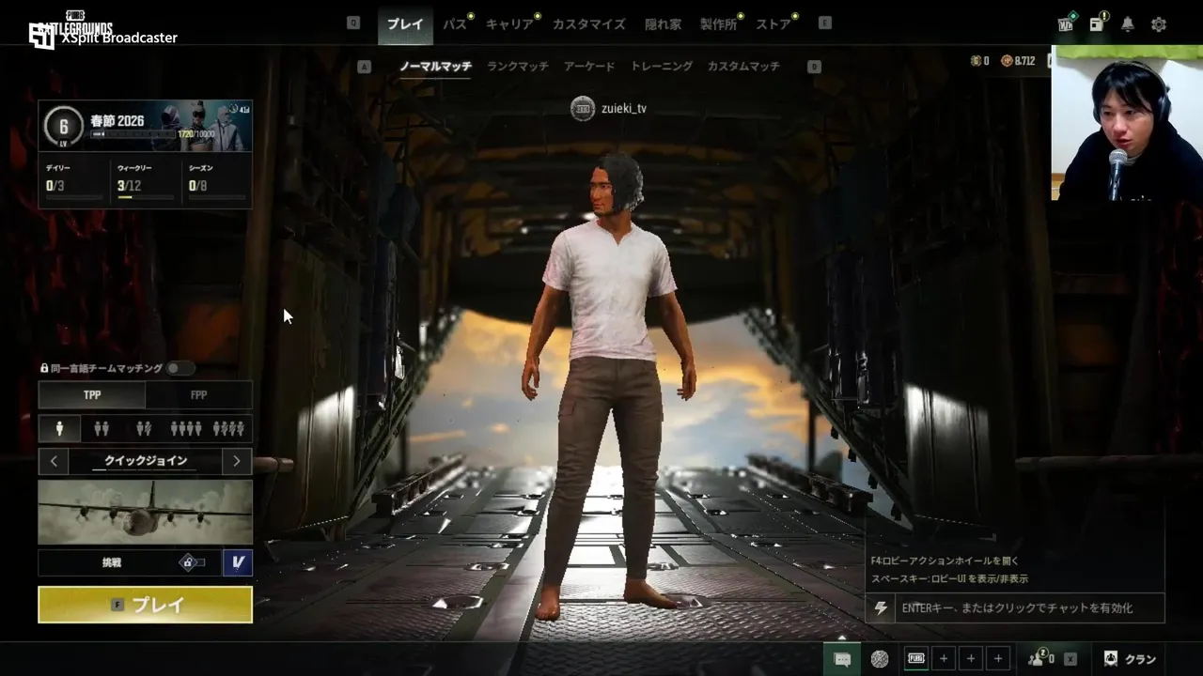Select solo team size

coord(60,429)
